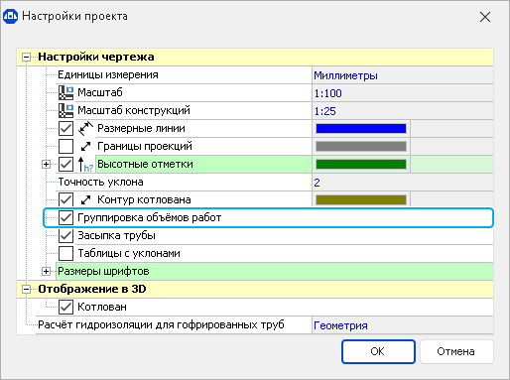Collapse the Отображение в 3D group
The width and height of the screenshot is (510, 380).
coord(26,290)
